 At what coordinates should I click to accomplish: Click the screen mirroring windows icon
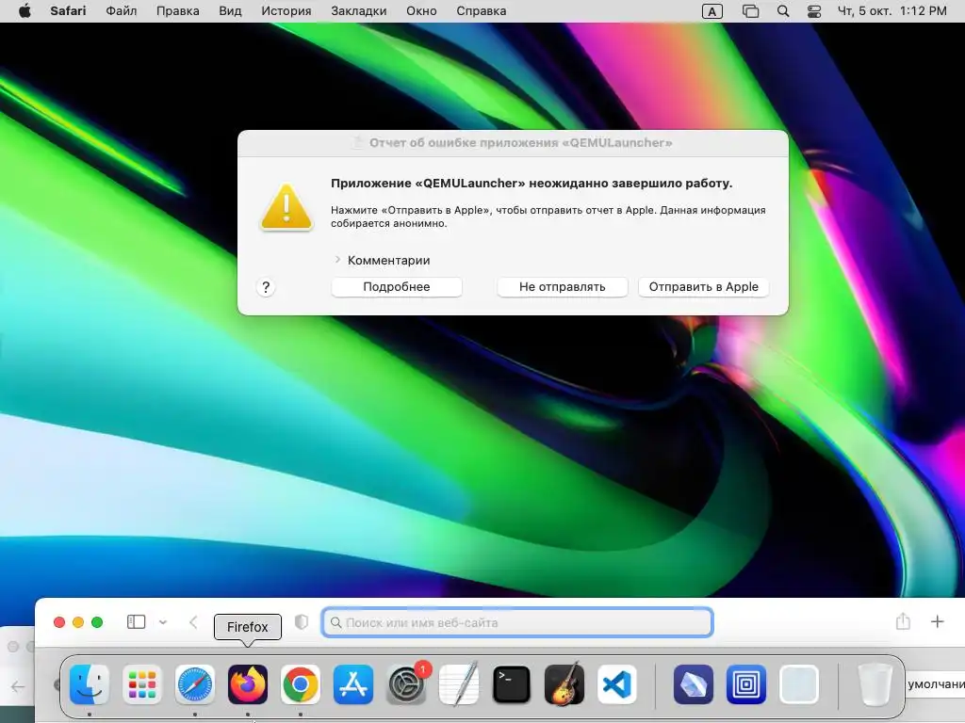750,11
